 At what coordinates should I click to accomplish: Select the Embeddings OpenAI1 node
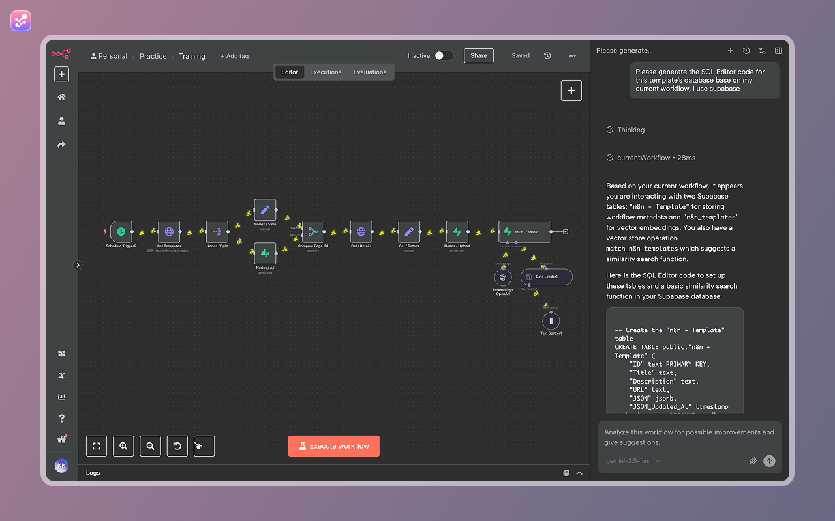point(503,277)
